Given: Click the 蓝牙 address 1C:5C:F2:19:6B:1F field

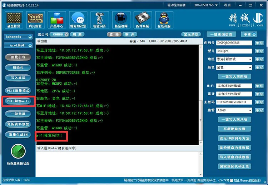Looking at the screenshot, I should 234,94.
